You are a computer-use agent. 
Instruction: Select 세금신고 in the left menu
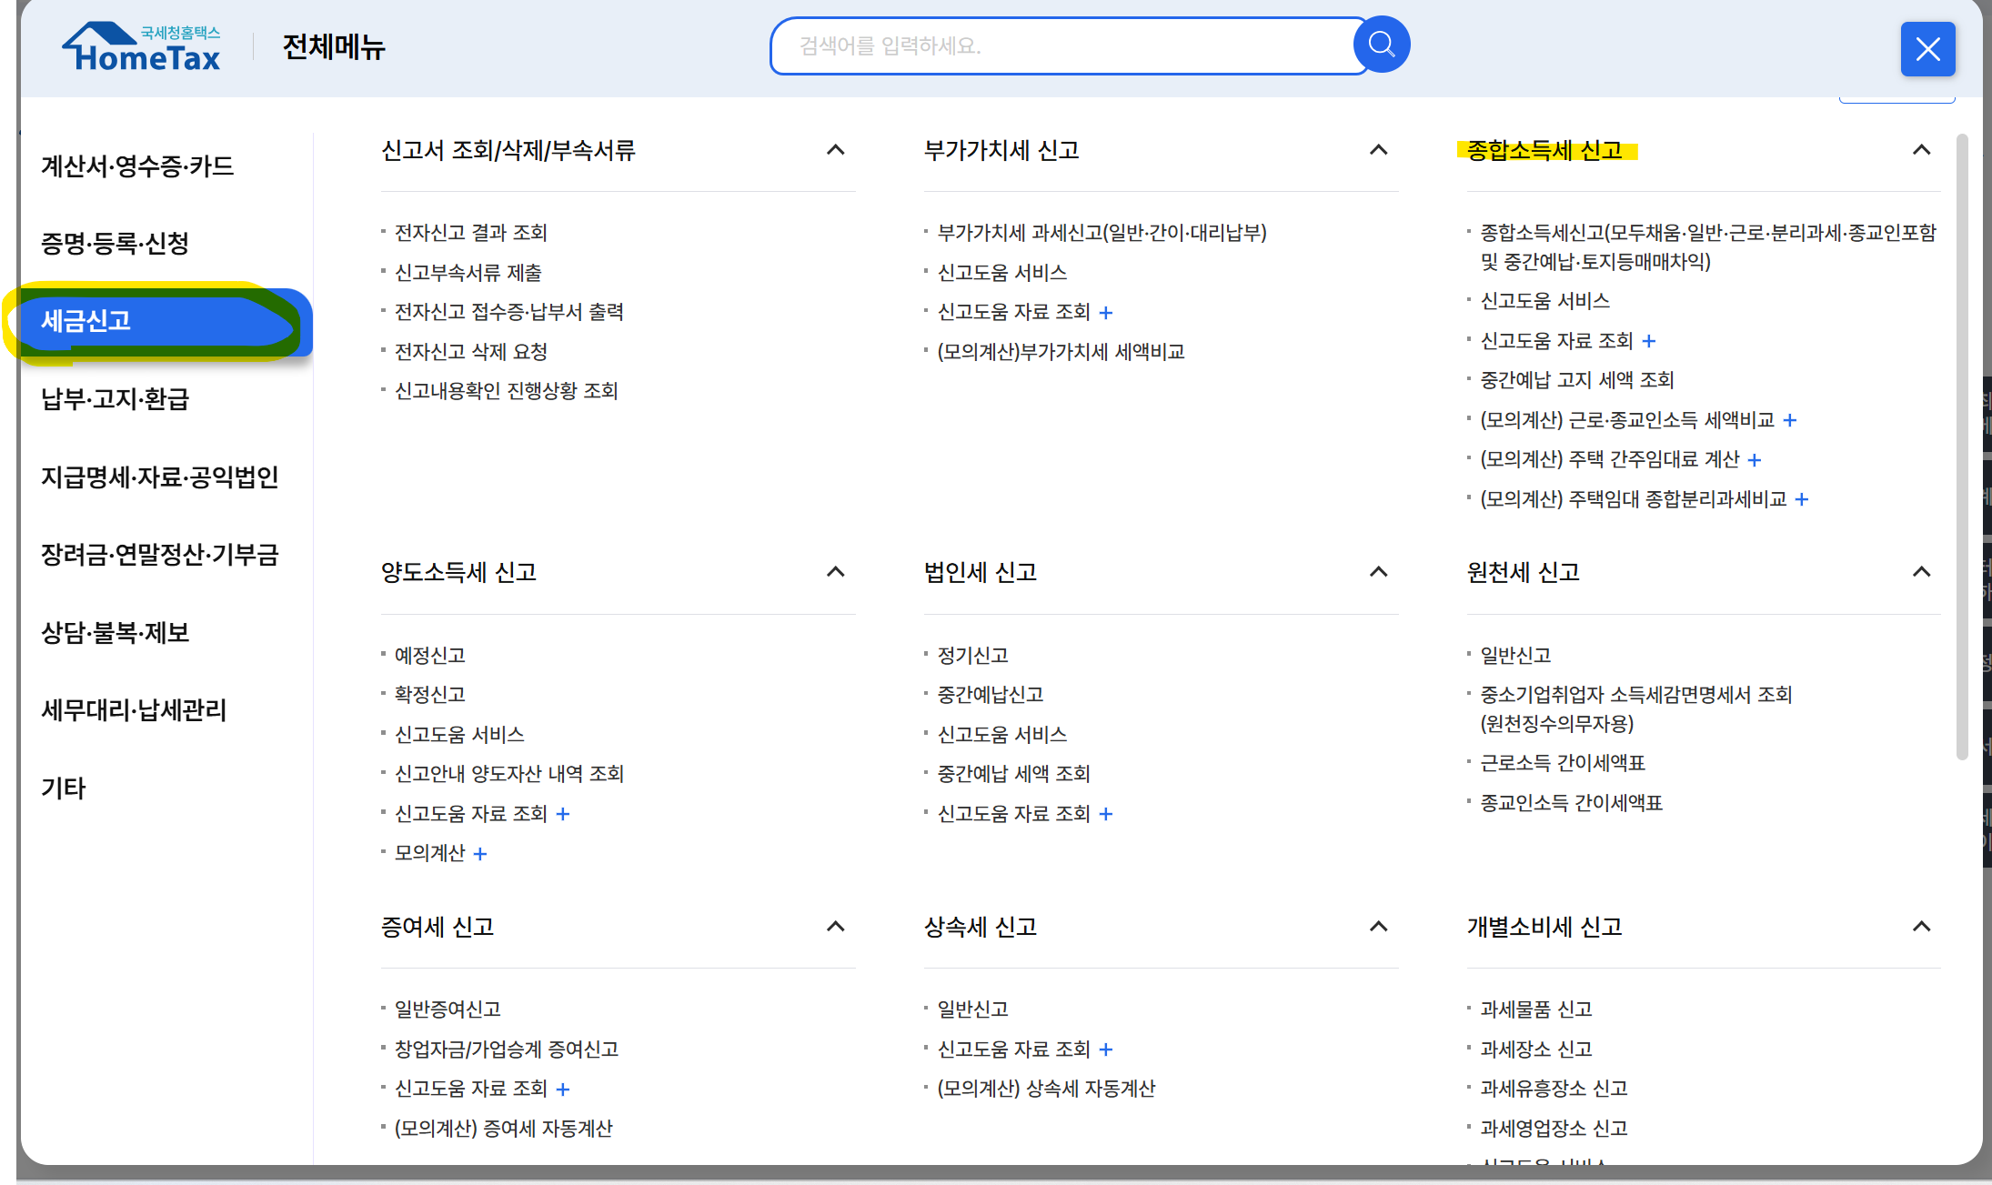click(86, 321)
